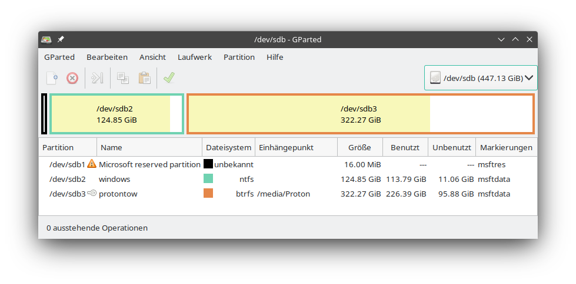This screenshot has width=576, height=284.
Task: Open the Ansicht menu
Action: click(x=152, y=57)
